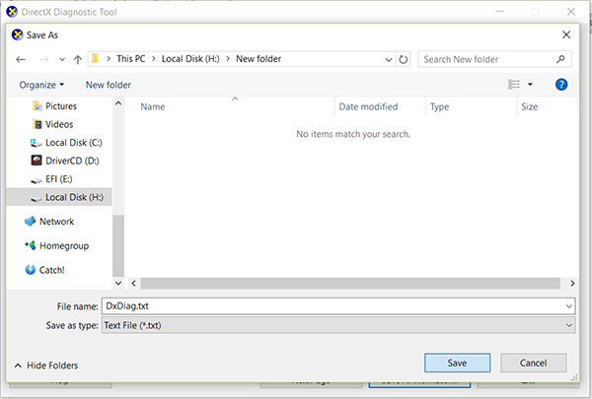Change view with the view icon

(514, 84)
